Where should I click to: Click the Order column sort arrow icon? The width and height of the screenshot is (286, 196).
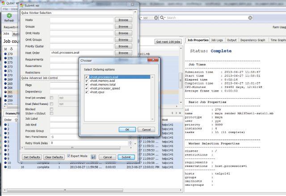point(16,120)
